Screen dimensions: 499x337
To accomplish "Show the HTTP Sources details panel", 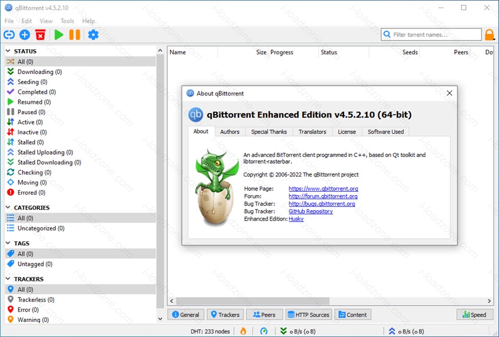I will [x=309, y=315].
